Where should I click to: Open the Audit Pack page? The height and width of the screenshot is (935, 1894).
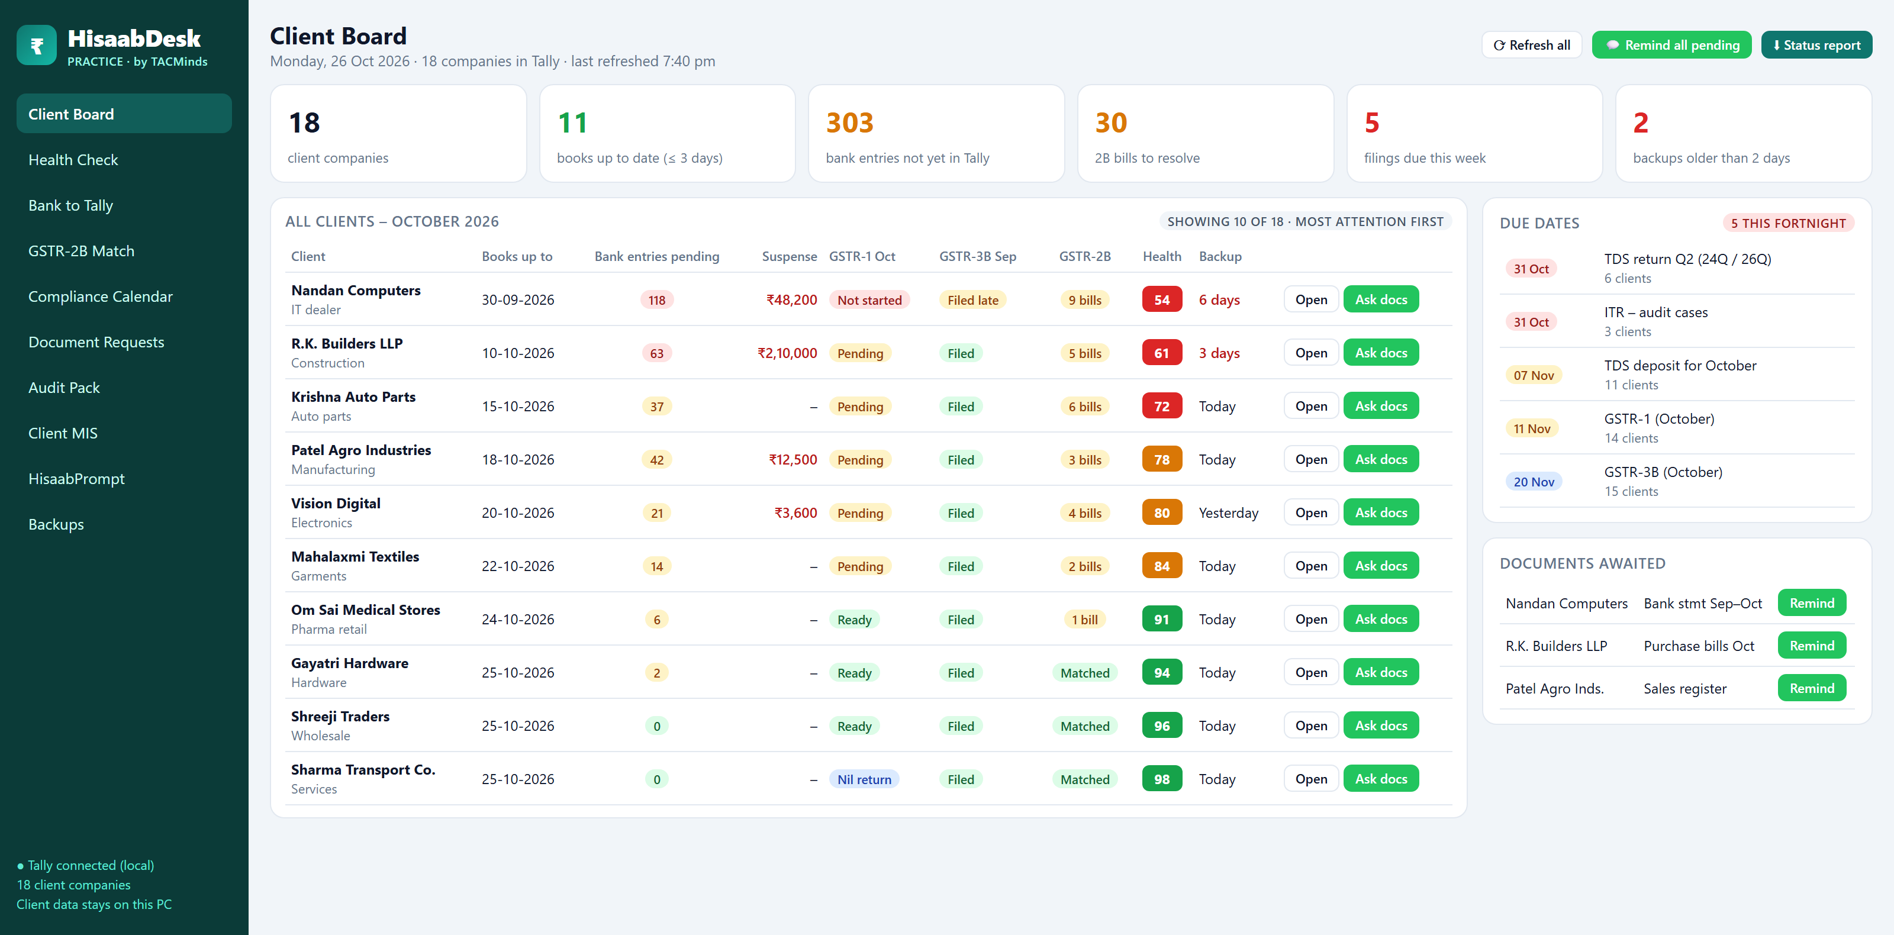(x=124, y=388)
